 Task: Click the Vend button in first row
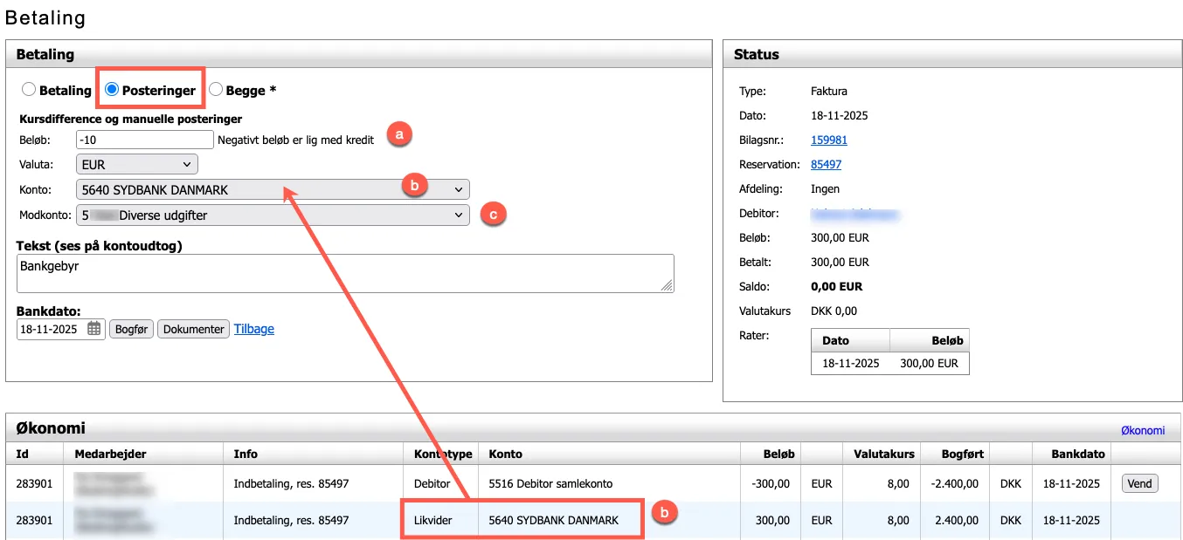point(1139,483)
